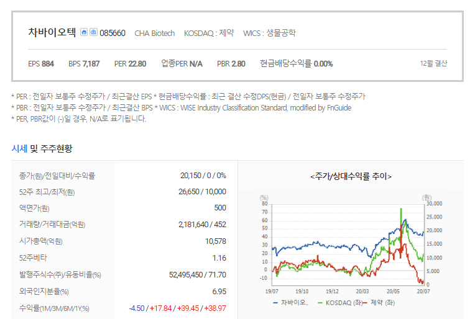Click the WICS : 생물공학 classification
The height and width of the screenshot is (319, 475).
pyautogui.click(x=269, y=33)
